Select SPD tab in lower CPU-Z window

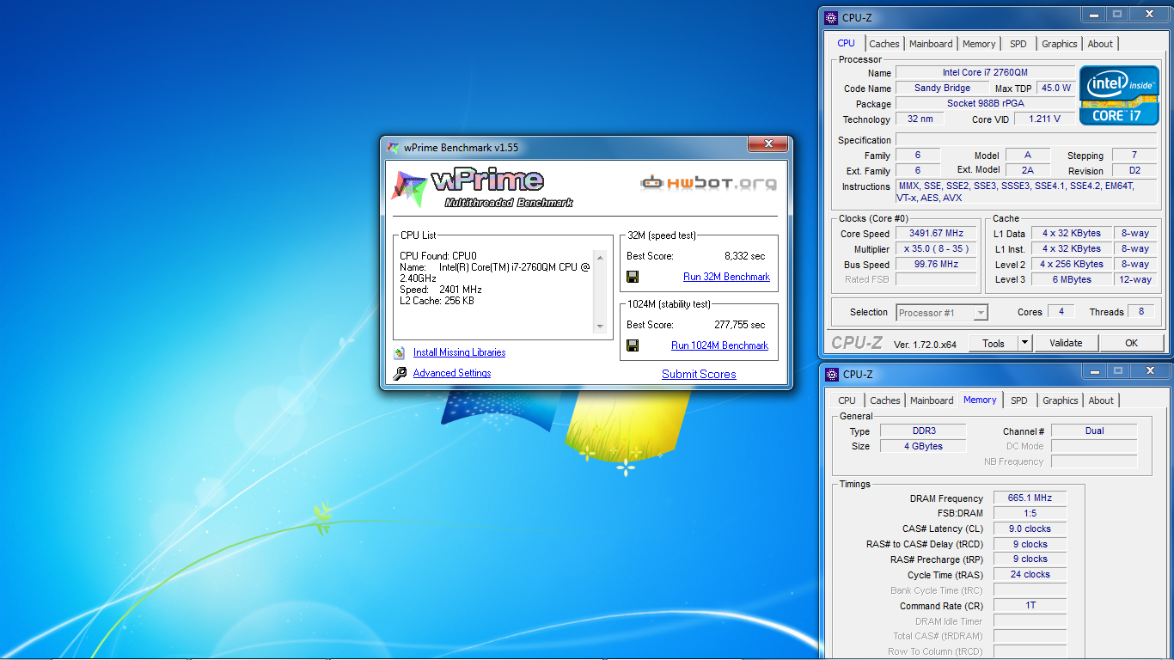tap(1018, 400)
